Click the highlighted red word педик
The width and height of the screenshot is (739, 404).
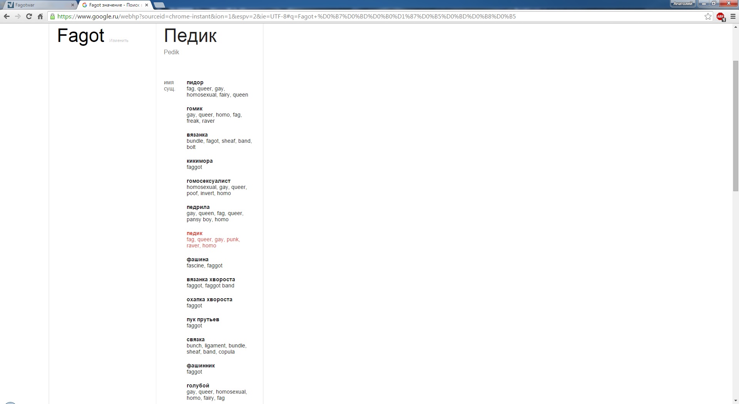tap(194, 233)
